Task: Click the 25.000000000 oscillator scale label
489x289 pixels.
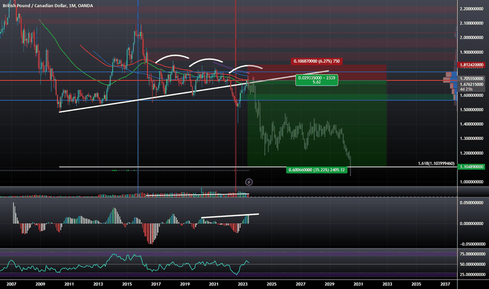Action: point(472,275)
